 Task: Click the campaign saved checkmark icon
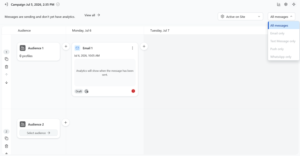coord(58,4)
